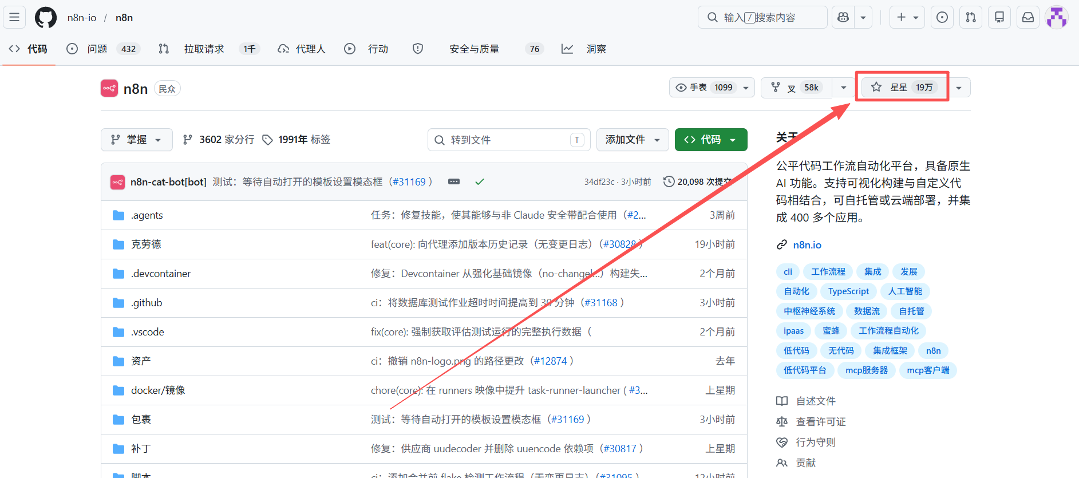Open the 资产 folder
Screen dimensions: 1079x478
click(x=141, y=361)
